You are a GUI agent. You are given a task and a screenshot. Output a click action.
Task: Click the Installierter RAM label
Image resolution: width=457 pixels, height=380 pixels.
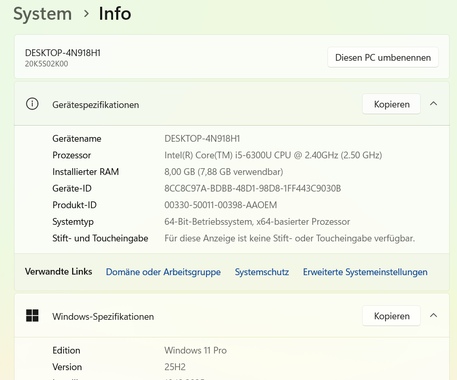[x=86, y=172]
